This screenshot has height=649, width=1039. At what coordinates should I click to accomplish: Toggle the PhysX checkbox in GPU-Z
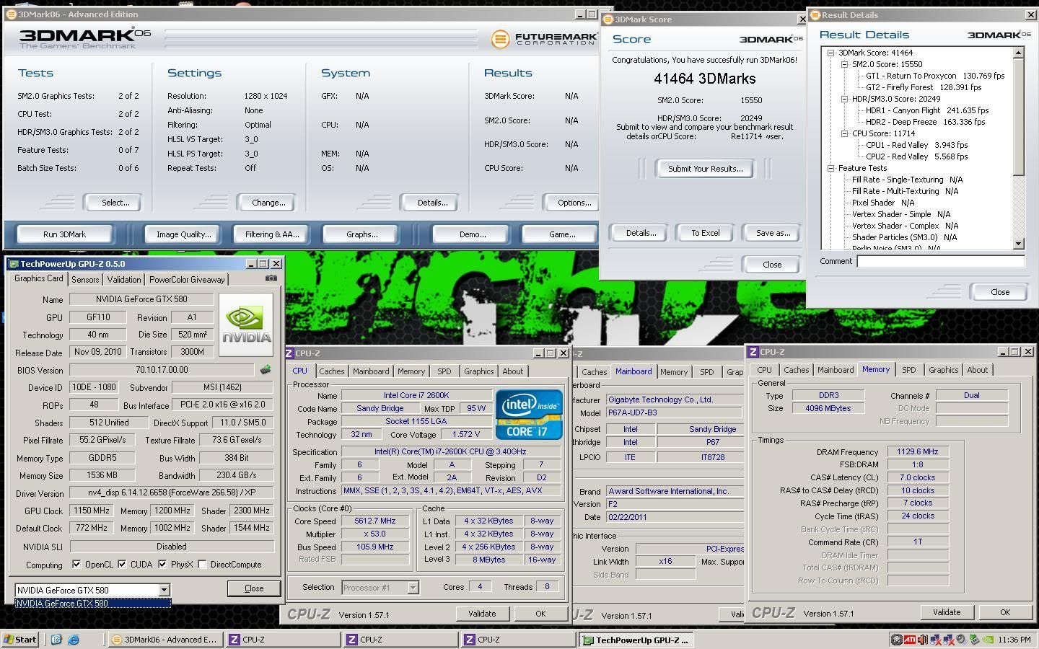[x=162, y=565]
